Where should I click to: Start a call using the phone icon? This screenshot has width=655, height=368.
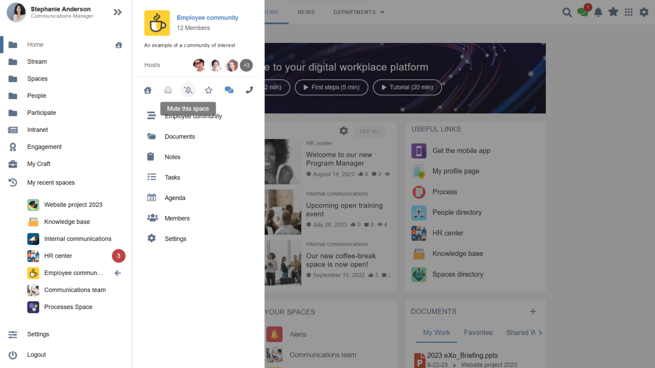pos(249,90)
